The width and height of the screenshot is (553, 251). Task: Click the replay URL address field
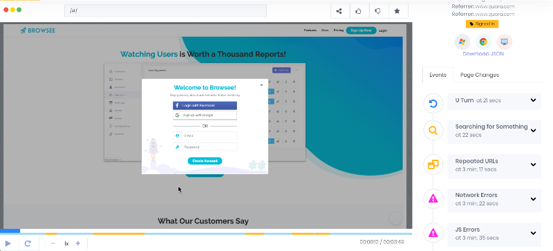tap(165, 10)
